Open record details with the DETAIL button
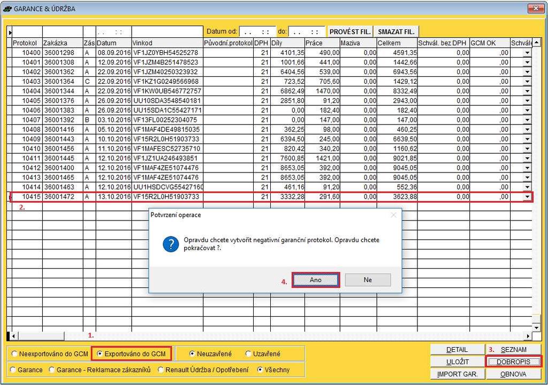The image size is (548, 385). point(457,350)
